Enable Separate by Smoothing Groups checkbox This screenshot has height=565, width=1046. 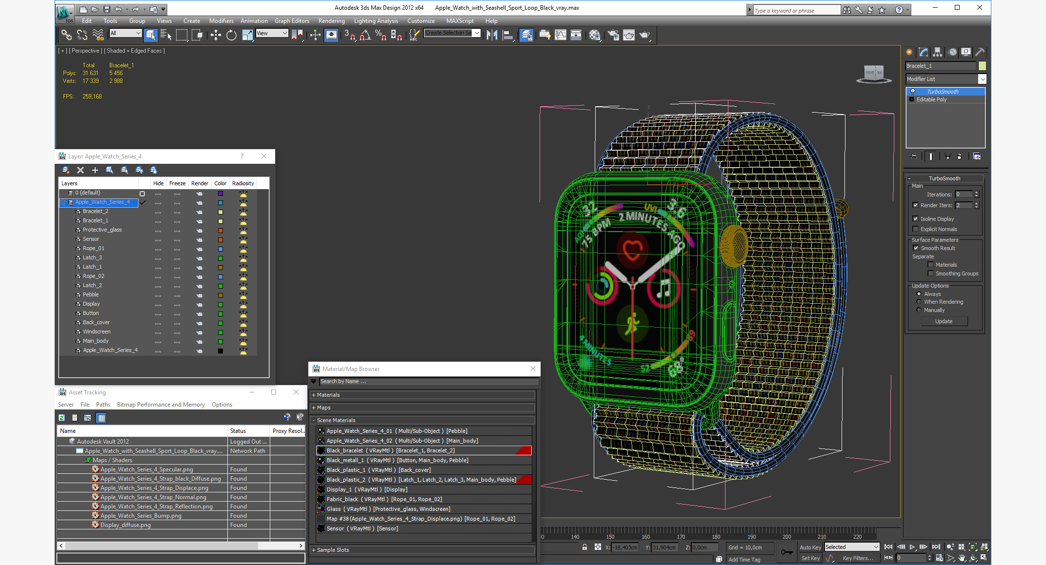tap(930, 273)
